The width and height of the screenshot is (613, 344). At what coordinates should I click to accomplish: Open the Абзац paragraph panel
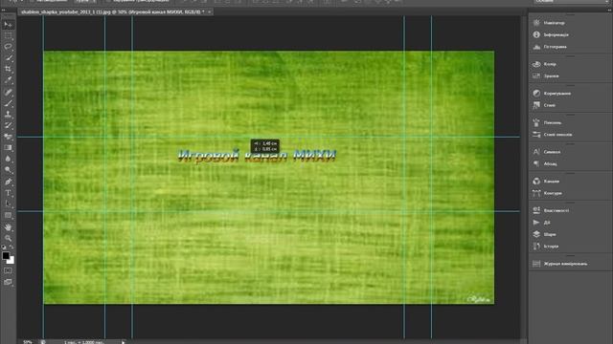coord(546,163)
